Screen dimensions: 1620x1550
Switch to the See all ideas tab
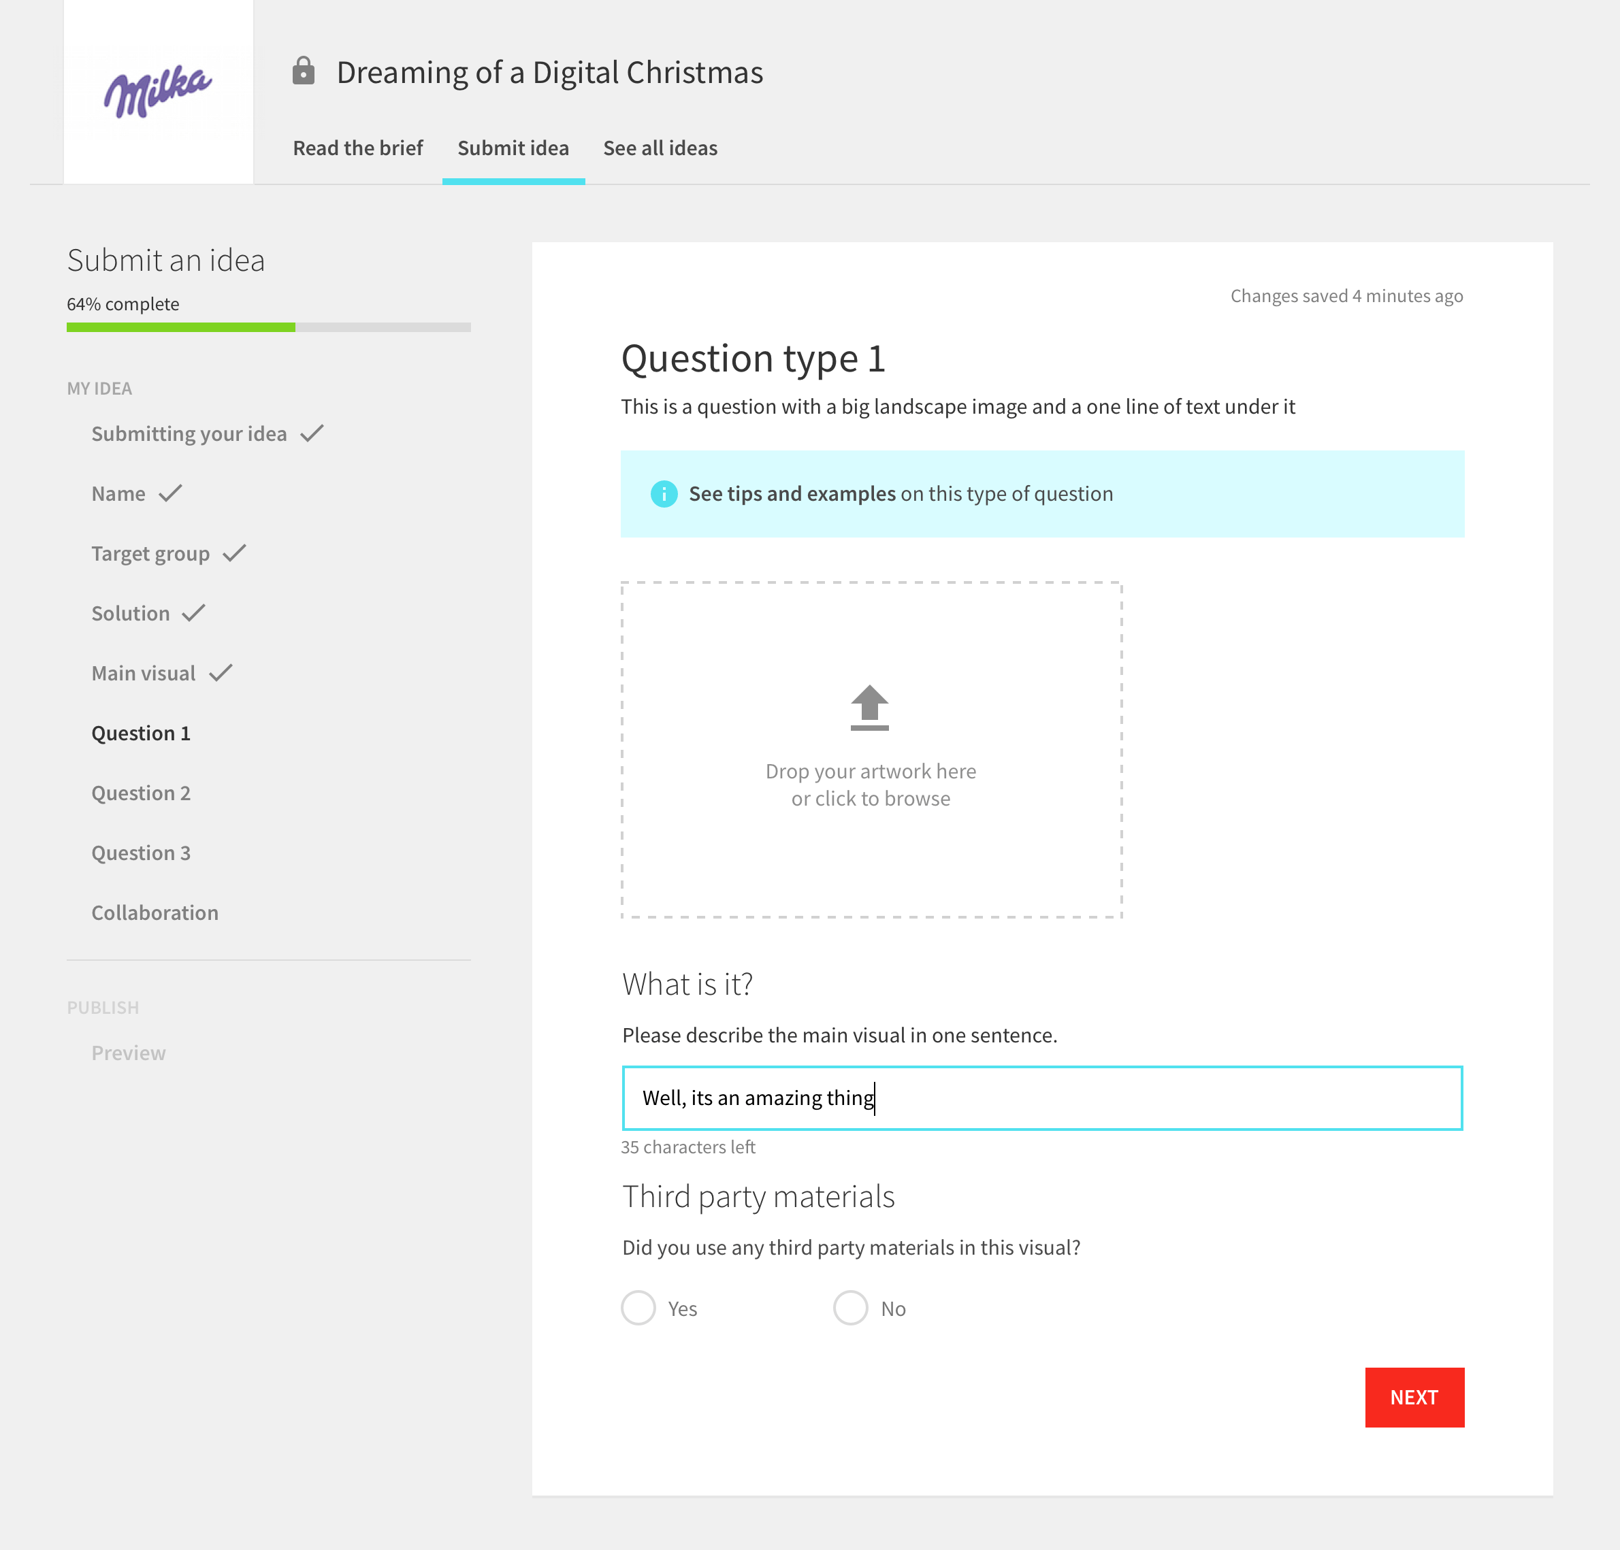[x=660, y=149]
